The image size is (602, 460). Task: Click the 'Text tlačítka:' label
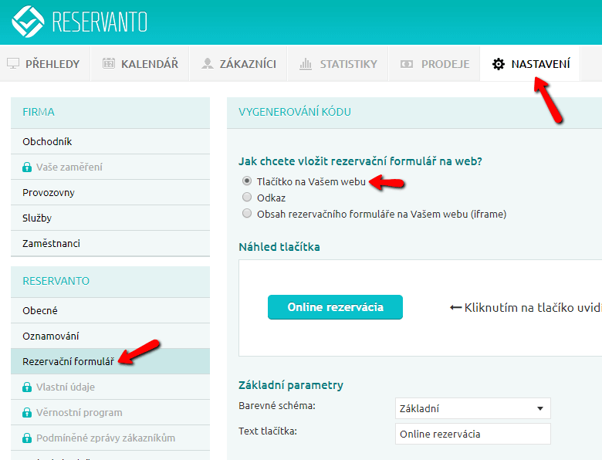[268, 431]
